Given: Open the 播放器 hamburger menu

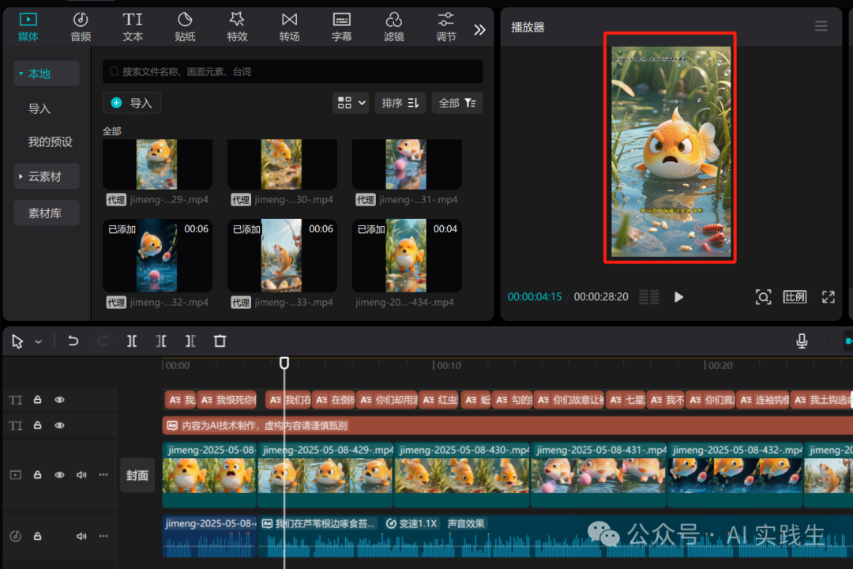Looking at the screenshot, I should point(821,26).
